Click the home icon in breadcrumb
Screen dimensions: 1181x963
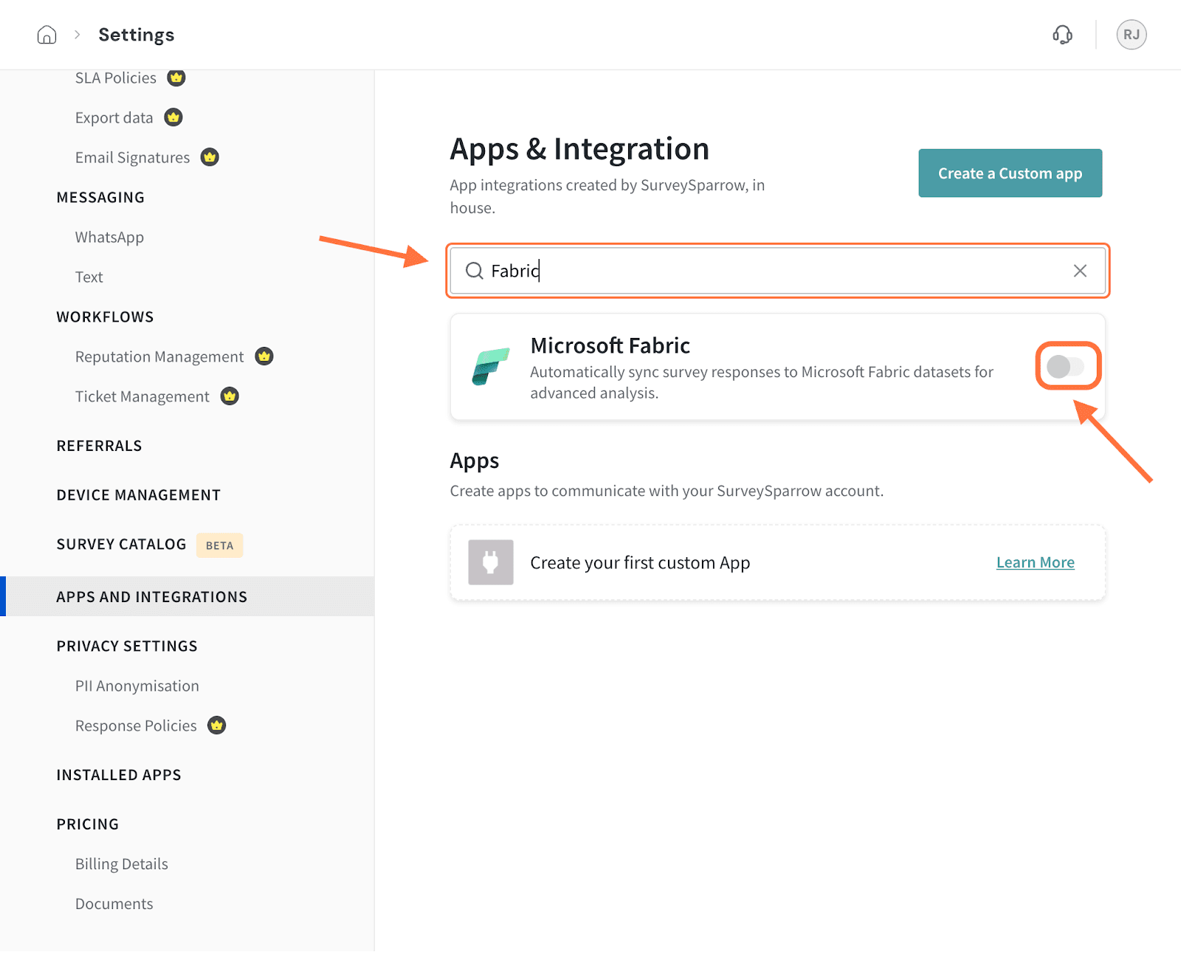coord(47,35)
